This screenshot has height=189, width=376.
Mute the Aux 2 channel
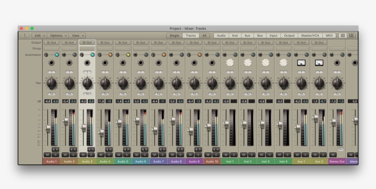(315, 155)
